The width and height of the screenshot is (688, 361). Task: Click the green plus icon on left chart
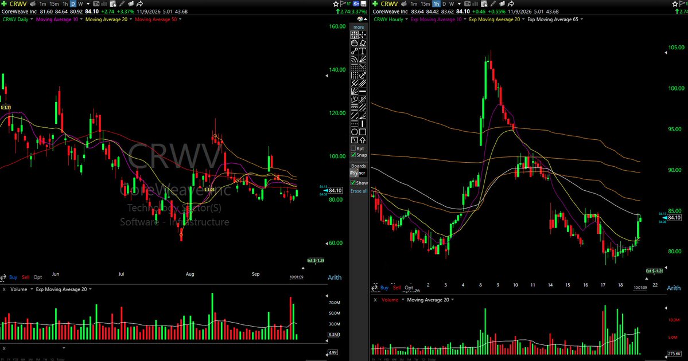pos(4,4)
